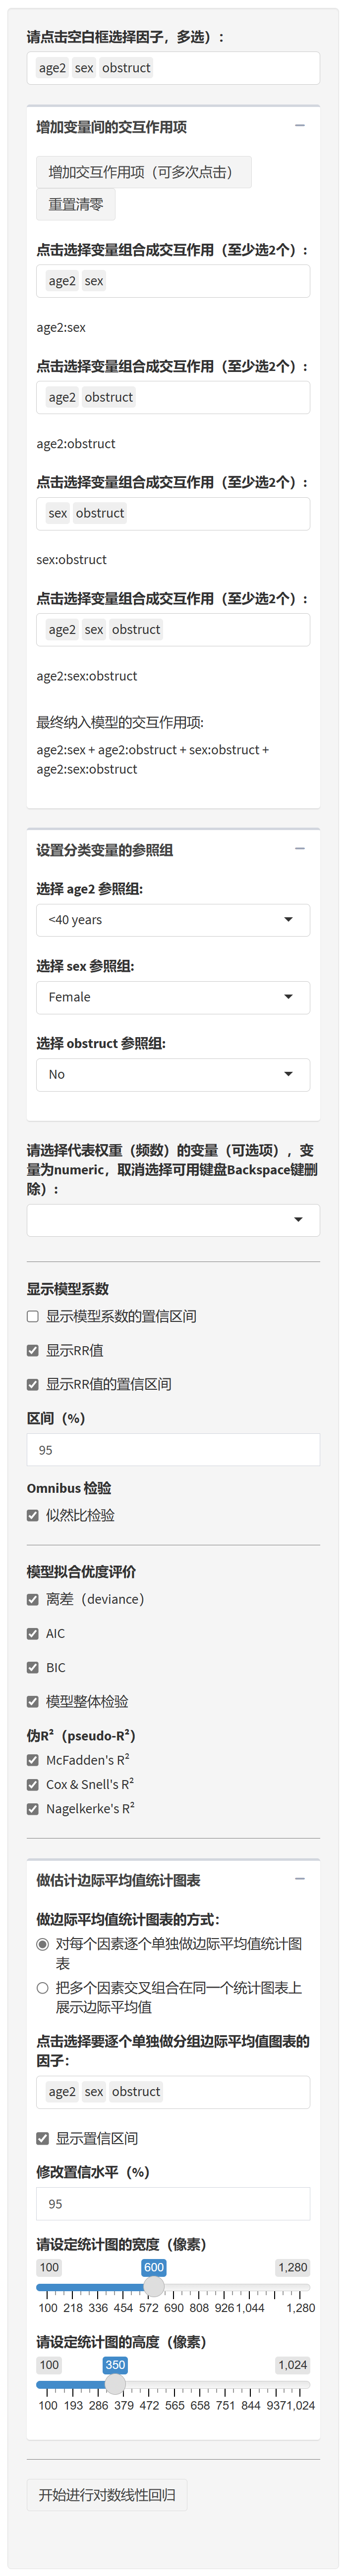Viewport: 347px width, 2576px height.
Task: Select 对每个因素逐个单独做边际平均值 radio option
Action: coord(42,1944)
